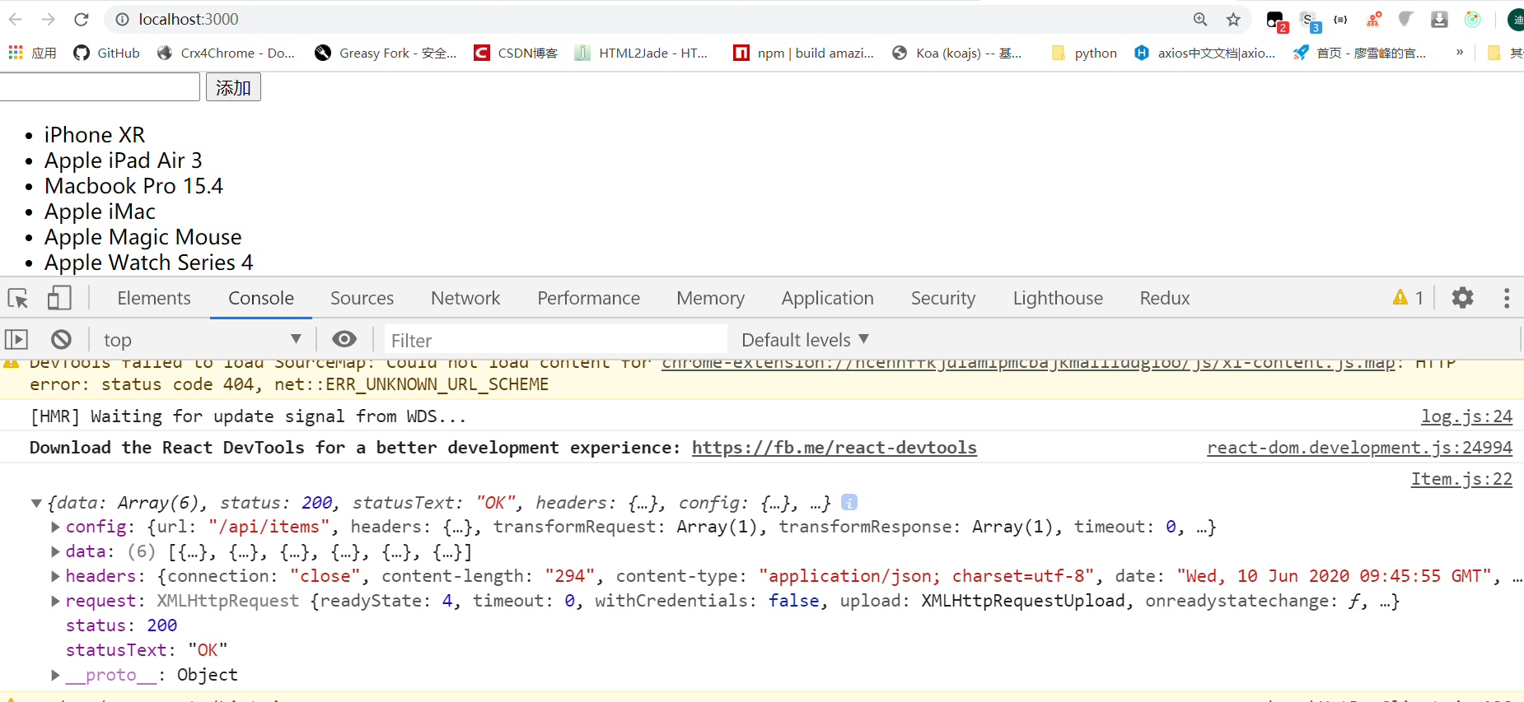
Task: Open the npm bookmark
Action: tap(804, 53)
